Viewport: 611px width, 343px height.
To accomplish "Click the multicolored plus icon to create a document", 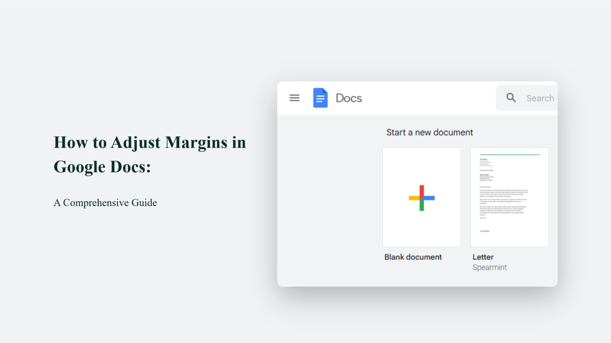I will click(422, 197).
